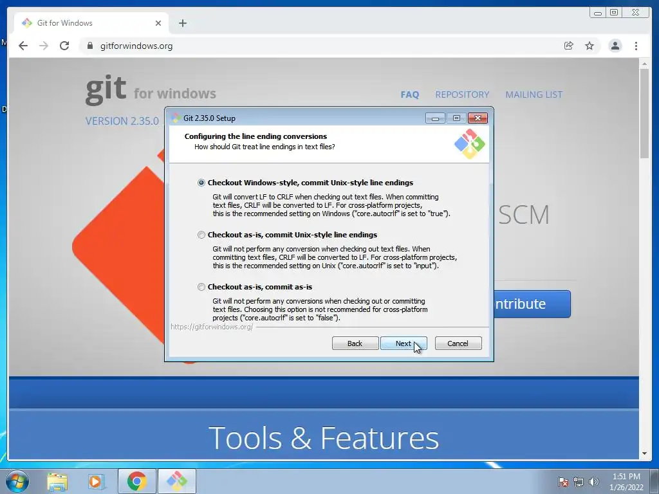
Task: Click the Back button in Git Setup
Action: [355, 343]
